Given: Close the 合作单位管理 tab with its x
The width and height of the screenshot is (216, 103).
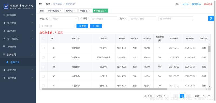Looking at the screenshot, I should 60,11.
